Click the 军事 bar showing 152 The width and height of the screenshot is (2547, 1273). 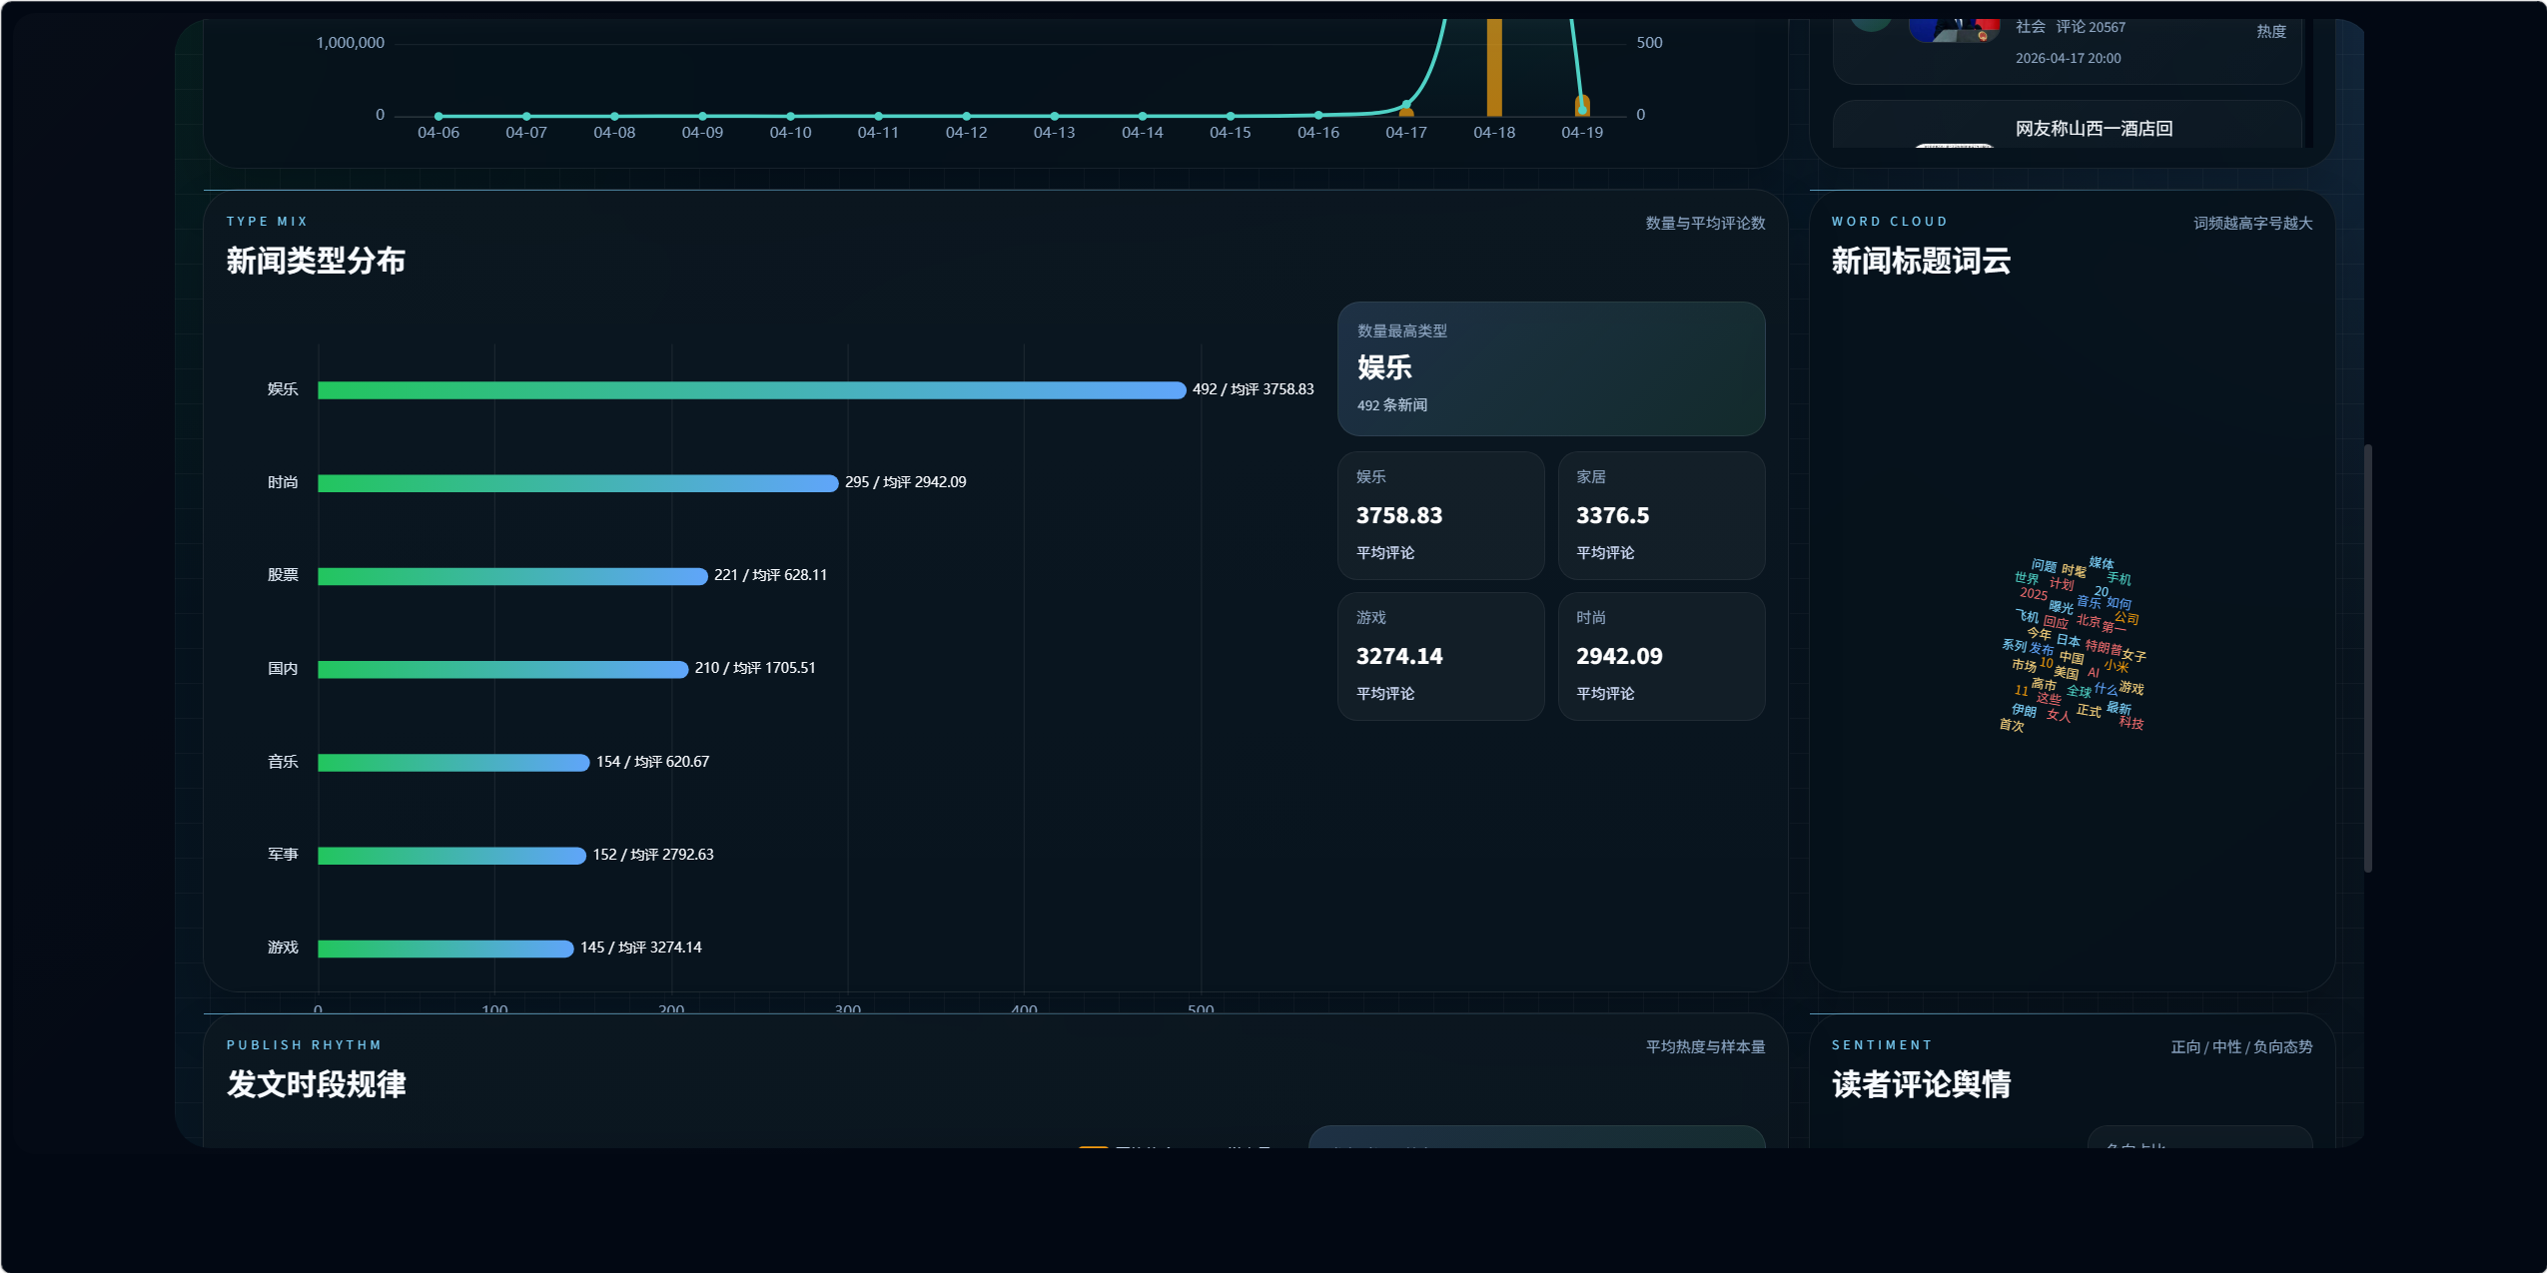click(x=451, y=856)
